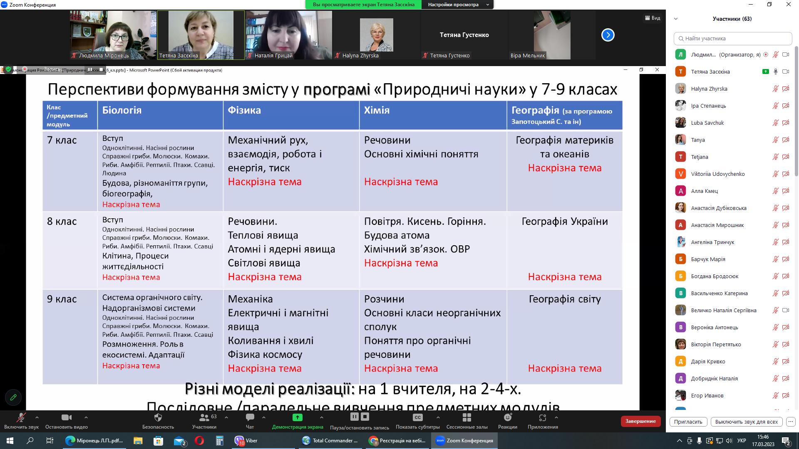Click the Show Subtitles CC icon
This screenshot has height=449, width=799.
[x=417, y=417]
